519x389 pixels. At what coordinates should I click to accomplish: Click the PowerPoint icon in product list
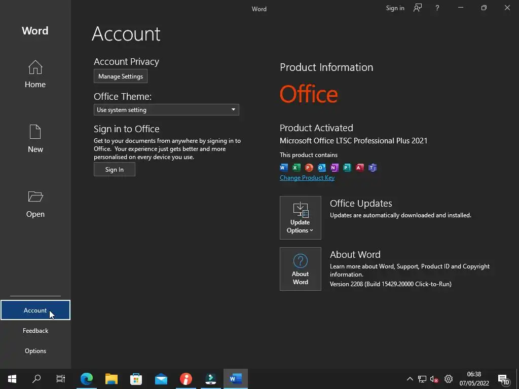coord(309,167)
